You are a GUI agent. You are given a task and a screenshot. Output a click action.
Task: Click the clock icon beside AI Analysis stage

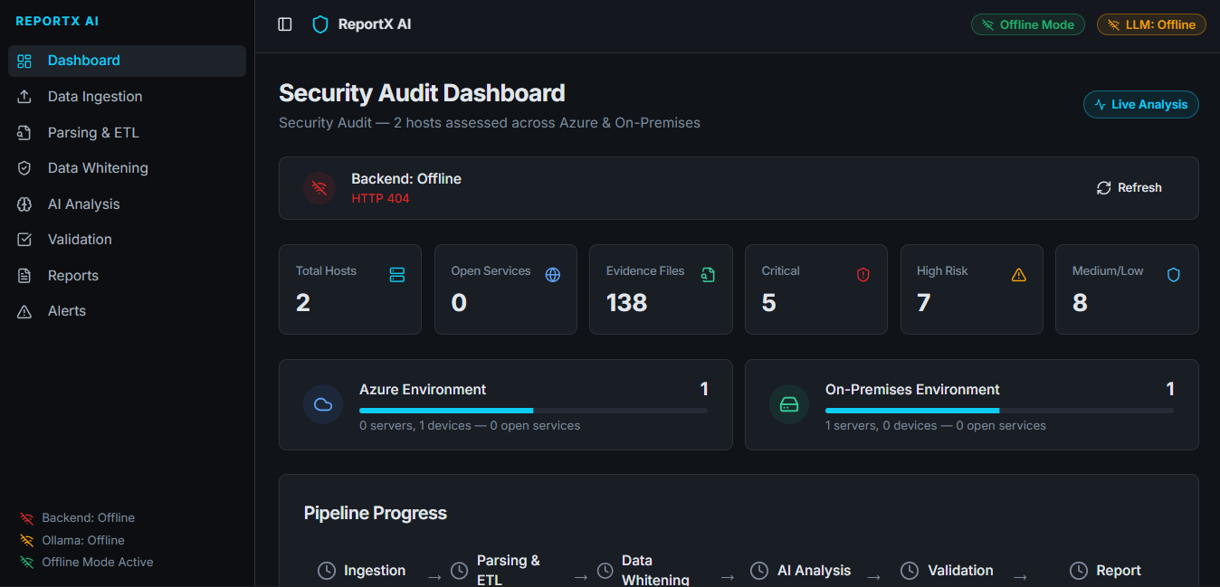[760, 571]
